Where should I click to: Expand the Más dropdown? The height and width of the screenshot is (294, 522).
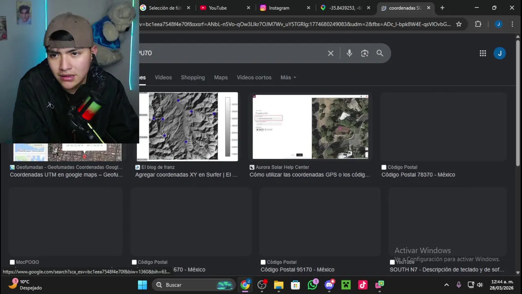[288, 77]
